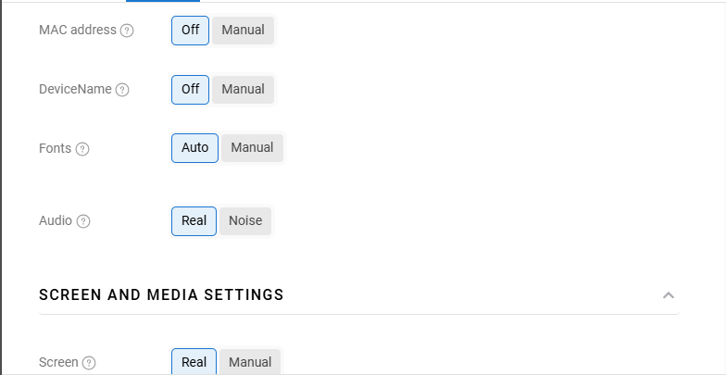Image resolution: width=726 pixels, height=375 pixels.
Task: Click the DeviceName label text
Action: 75,90
